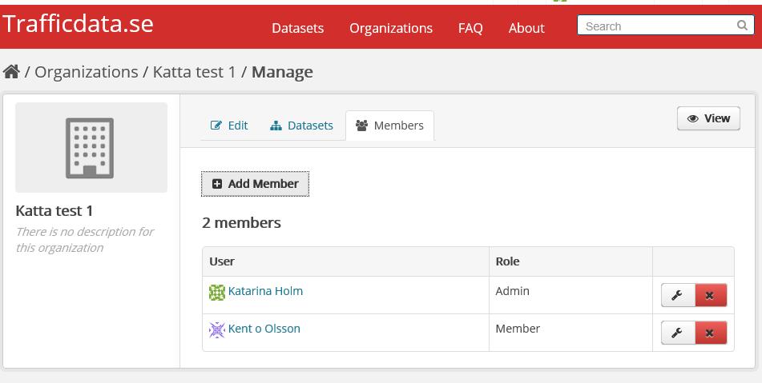
Task: Click Katarina Holm's avatar icon
Action: (217, 293)
